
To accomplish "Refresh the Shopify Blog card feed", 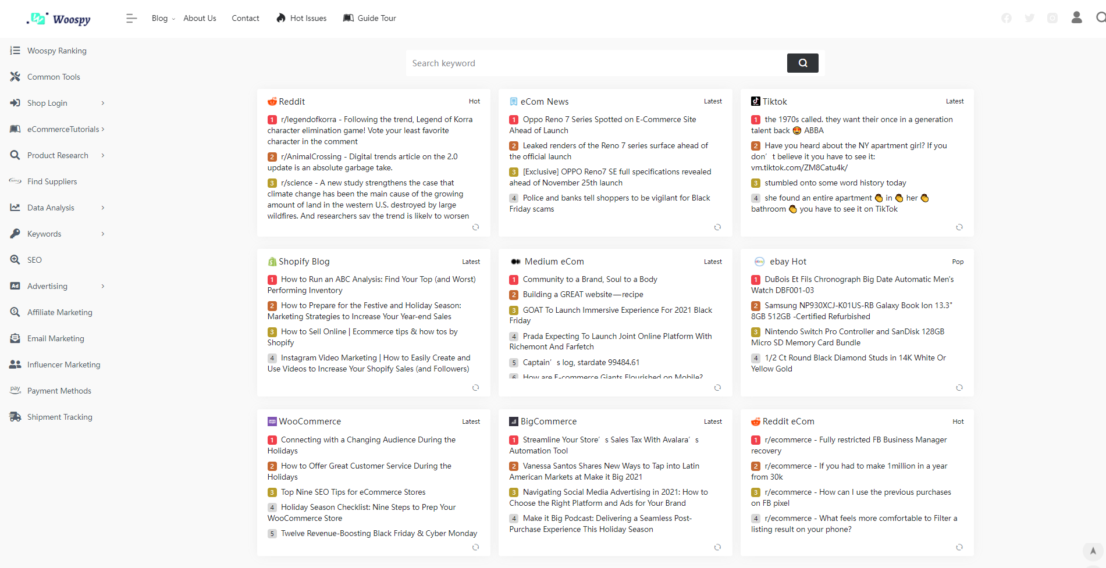I will tap(476, 388).
